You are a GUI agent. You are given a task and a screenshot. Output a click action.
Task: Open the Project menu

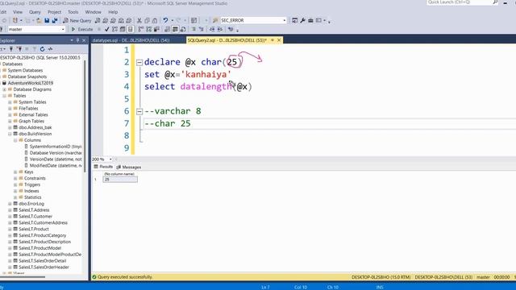54,12
